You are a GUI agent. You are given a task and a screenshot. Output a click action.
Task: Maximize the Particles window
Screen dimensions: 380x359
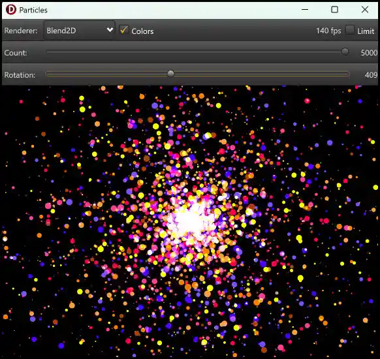[x=335, y=10]
